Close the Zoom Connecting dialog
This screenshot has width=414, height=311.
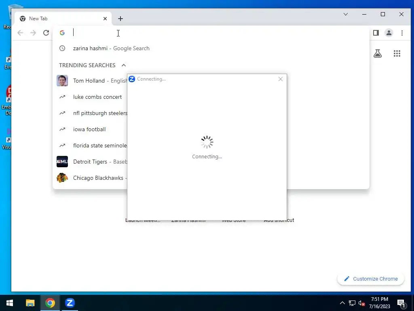(281, 79)
